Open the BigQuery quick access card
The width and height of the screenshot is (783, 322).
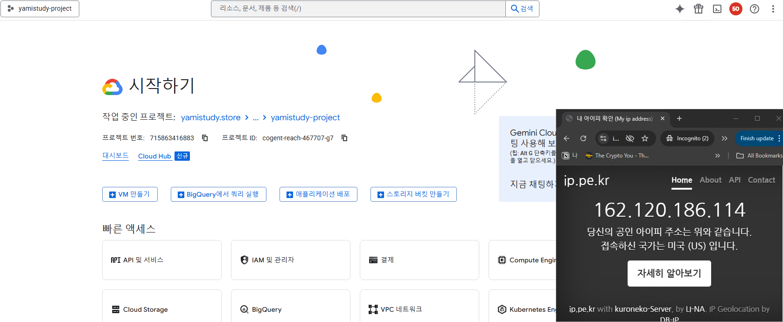click(x=291, y=306)
